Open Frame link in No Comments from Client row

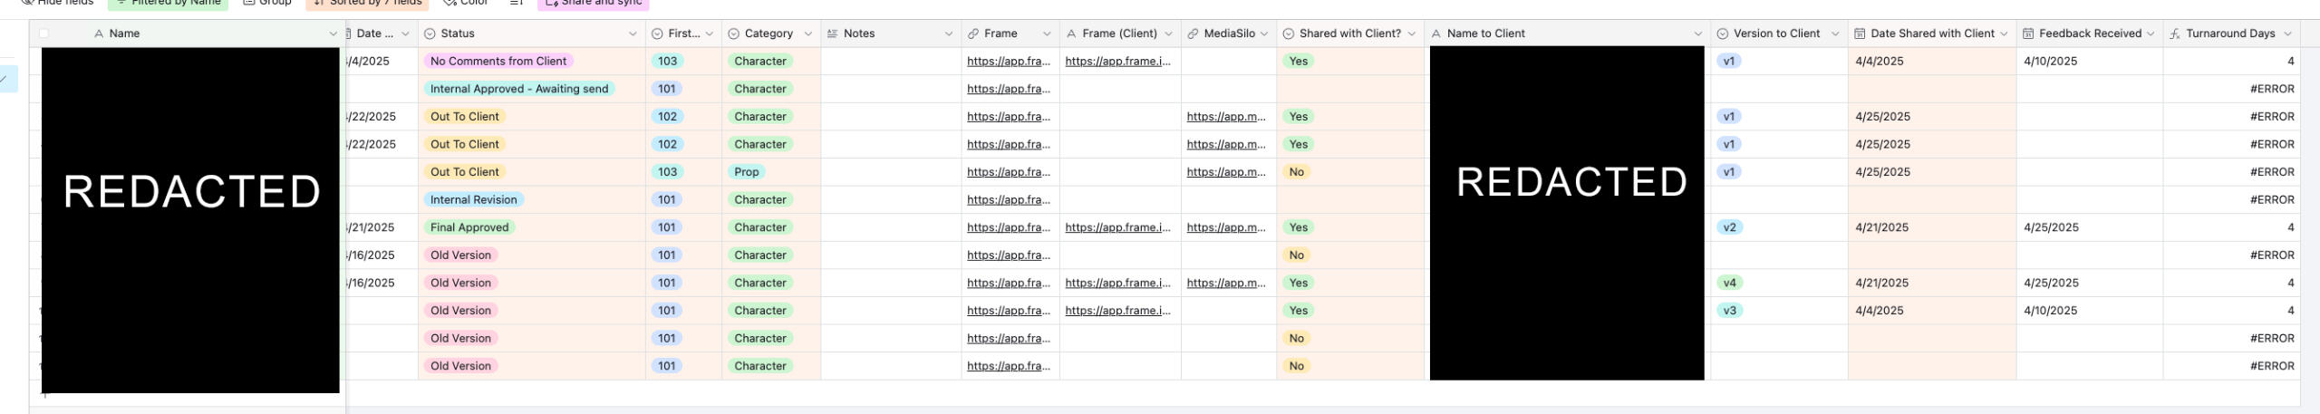coord(1009,62)
